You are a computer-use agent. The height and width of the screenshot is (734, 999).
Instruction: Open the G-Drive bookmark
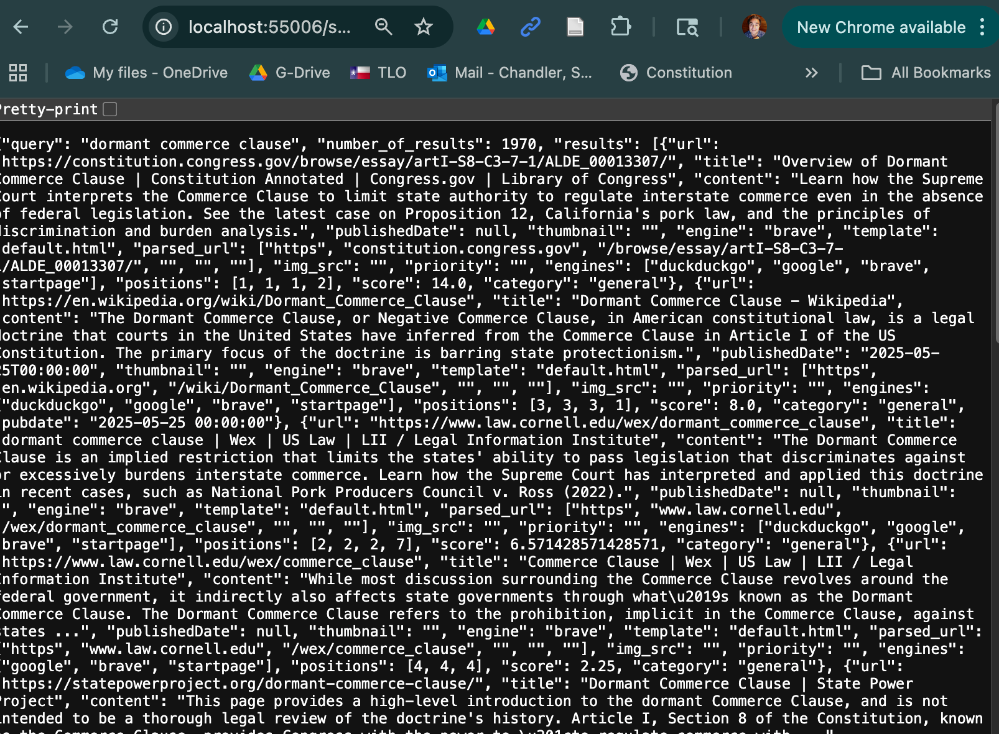(x=290, y=73)
